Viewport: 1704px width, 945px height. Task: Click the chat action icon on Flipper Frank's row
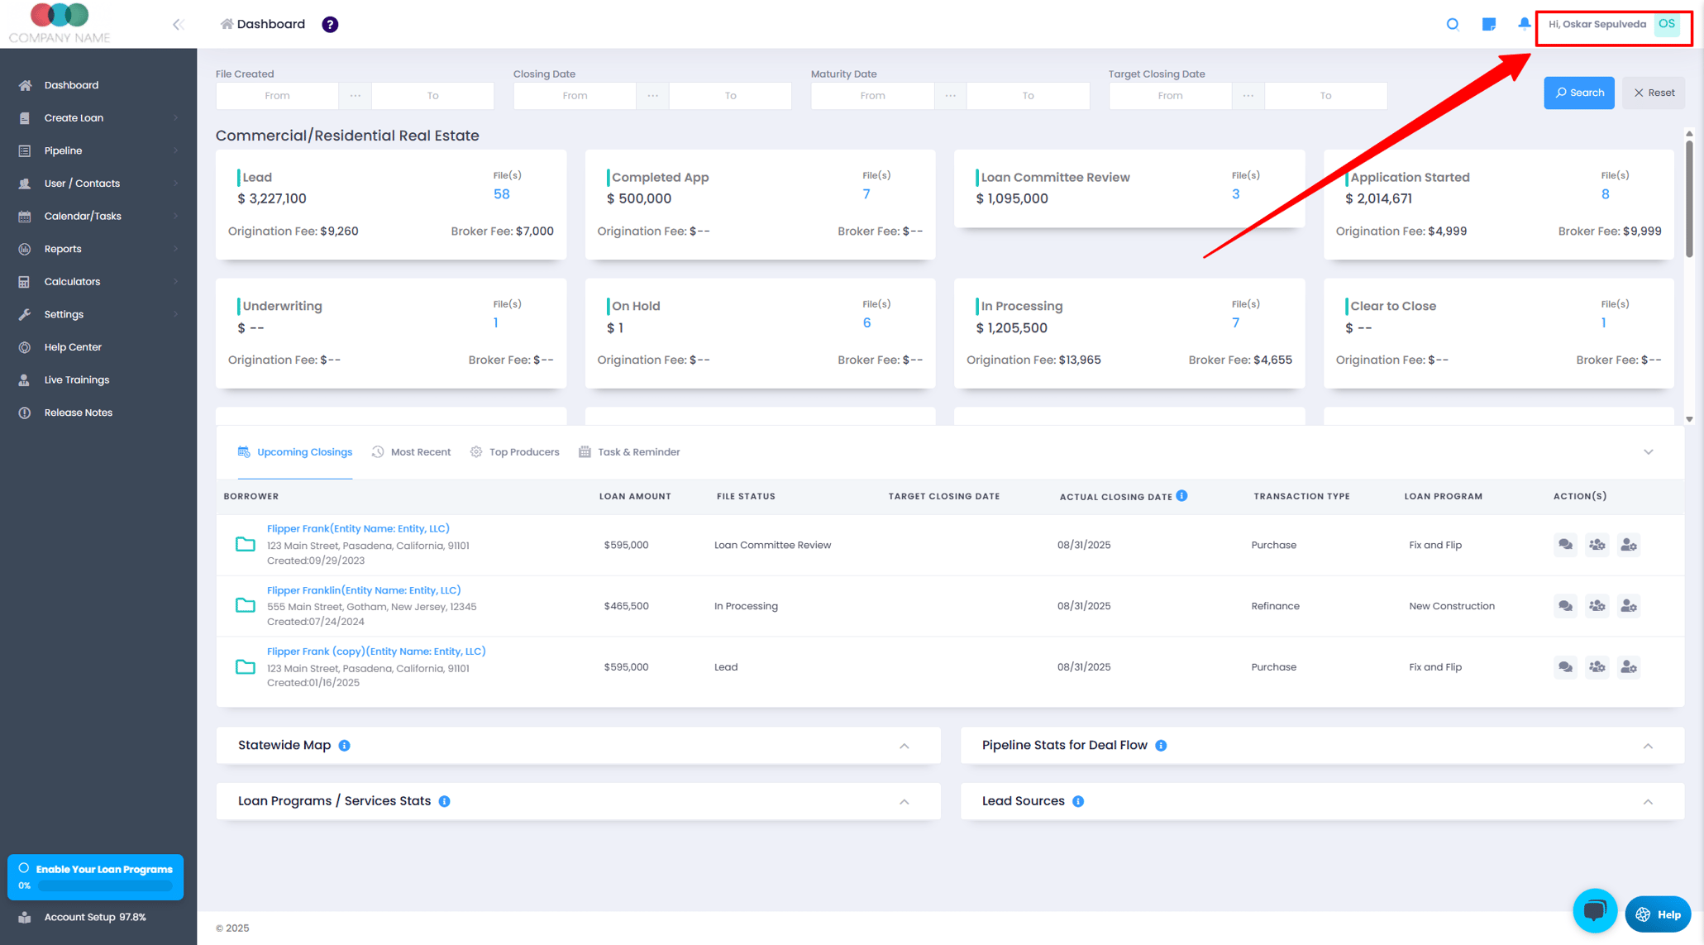tap(1565, 545)
